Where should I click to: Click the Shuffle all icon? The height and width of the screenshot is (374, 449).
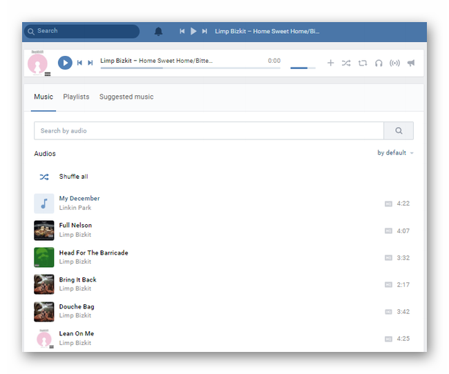click(44, 177)
